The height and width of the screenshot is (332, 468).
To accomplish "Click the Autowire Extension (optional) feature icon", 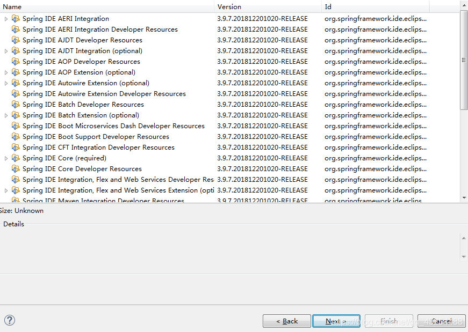I will click(x=16, y=83).
